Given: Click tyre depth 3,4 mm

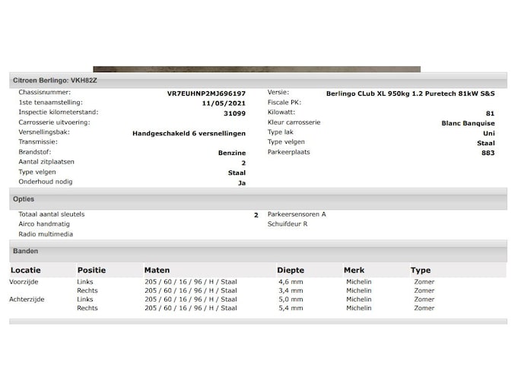Looking at the screenshot, I should tap(291, 290).
